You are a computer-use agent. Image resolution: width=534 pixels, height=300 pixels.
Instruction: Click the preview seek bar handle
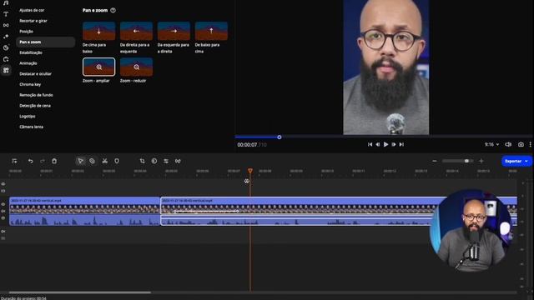click(x=280, y=137)
